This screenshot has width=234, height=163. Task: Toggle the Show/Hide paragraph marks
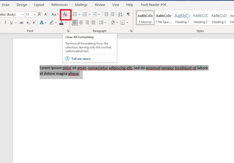[128, 14]
